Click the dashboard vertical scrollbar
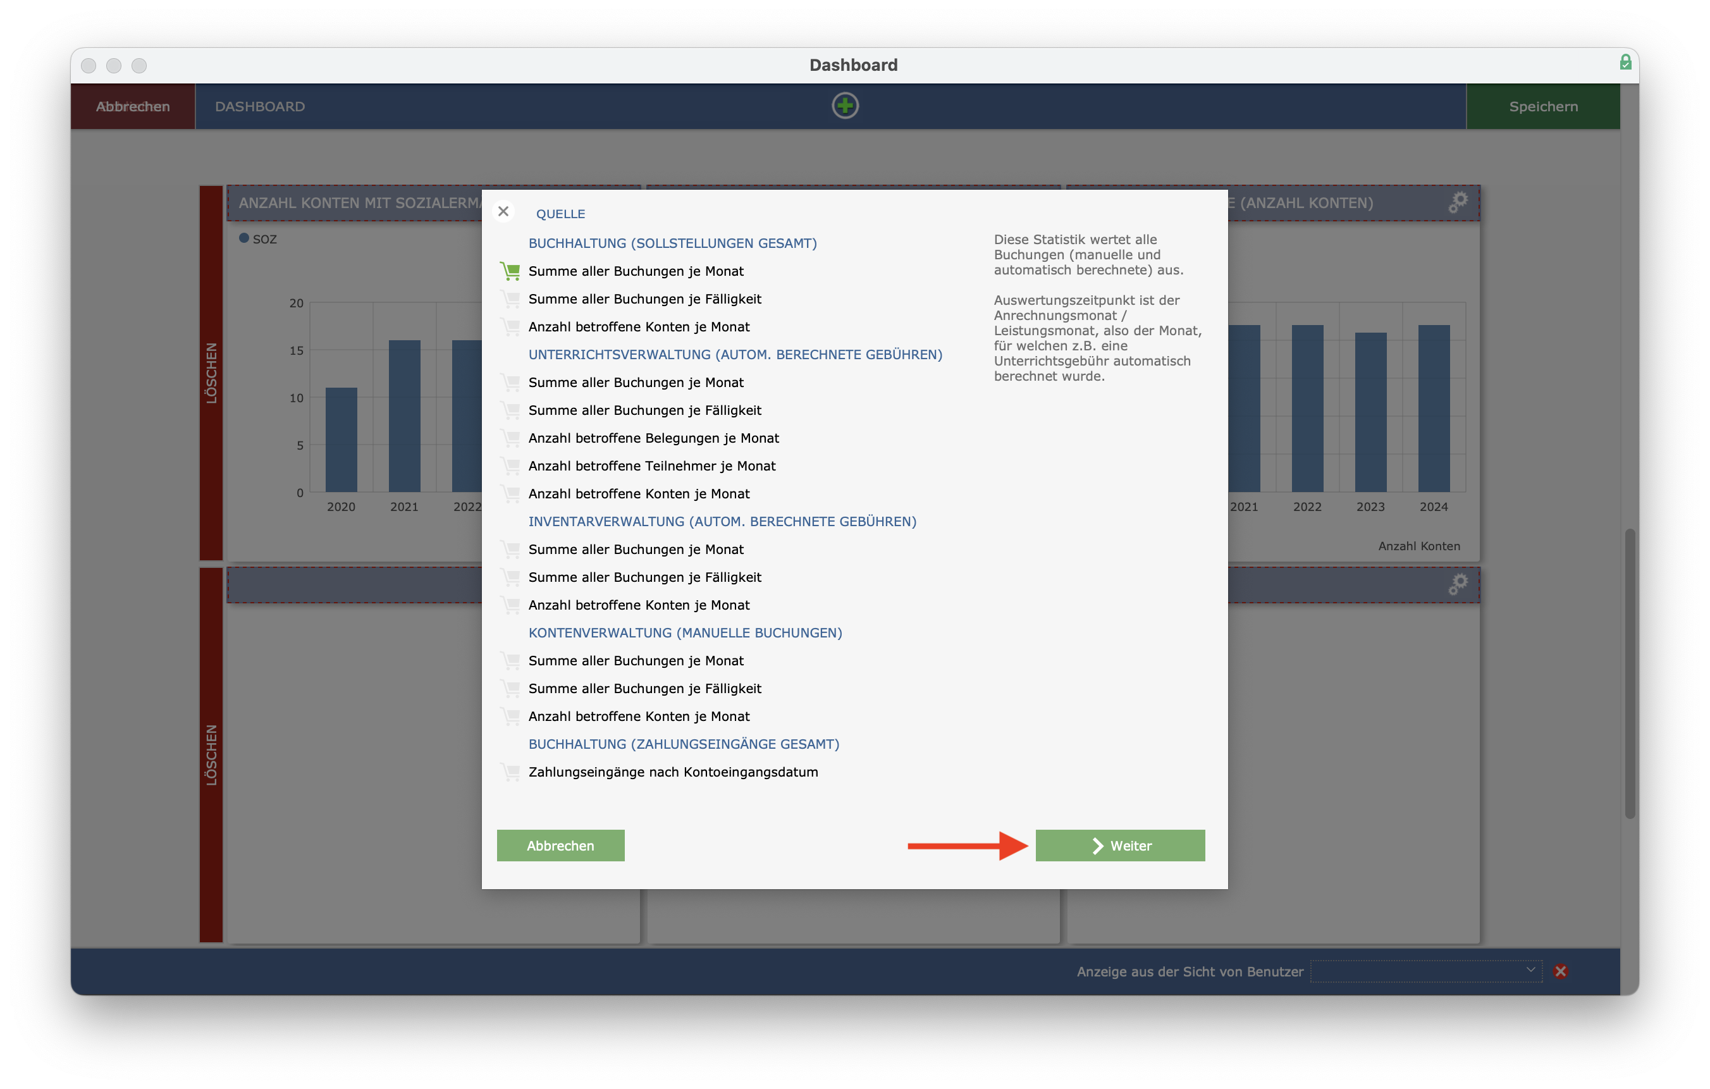 tap(1630, 674)
